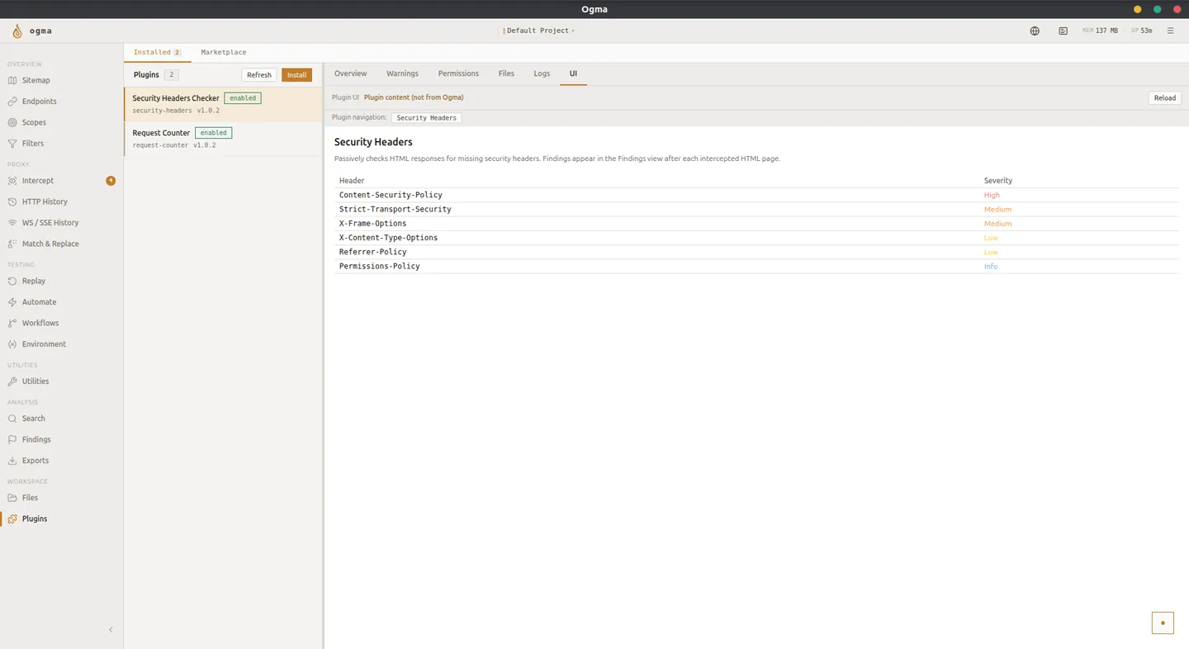1189x649 pixels.
Task: Collapse the sidebar with the chevron
Action: point(111,630)
